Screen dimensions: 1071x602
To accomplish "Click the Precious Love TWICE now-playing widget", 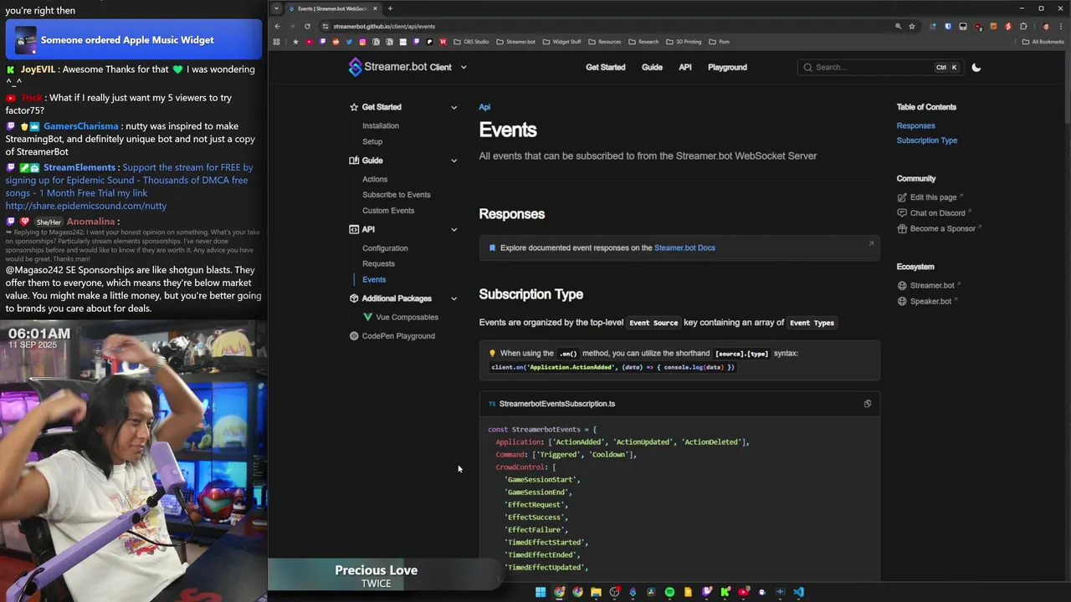I will (385, 575).
